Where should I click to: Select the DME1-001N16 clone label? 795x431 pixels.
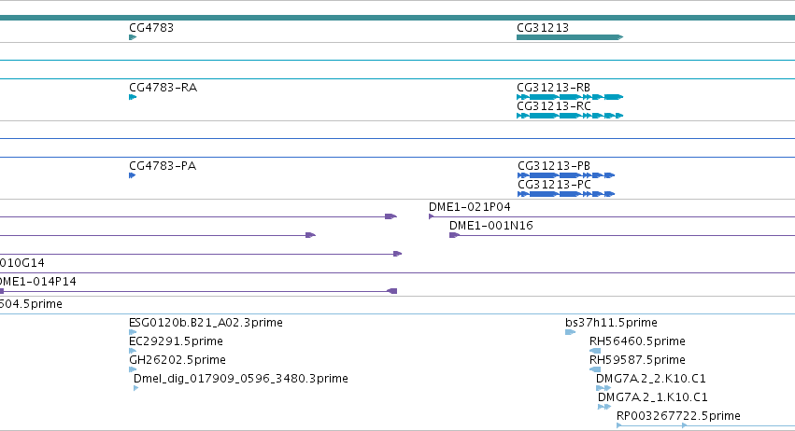point(490,226)
